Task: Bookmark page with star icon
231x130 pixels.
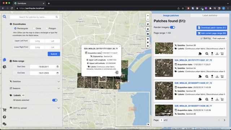Action: (x=183, y=8)
